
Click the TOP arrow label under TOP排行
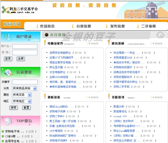pyautogui.click(x=33, y=124)
